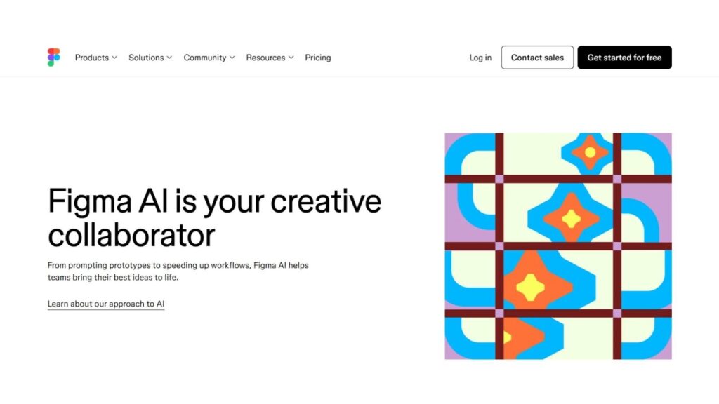Click the yellow circle in the top orange star
Screen dimensions: 719x404
(x=590, y=152)
